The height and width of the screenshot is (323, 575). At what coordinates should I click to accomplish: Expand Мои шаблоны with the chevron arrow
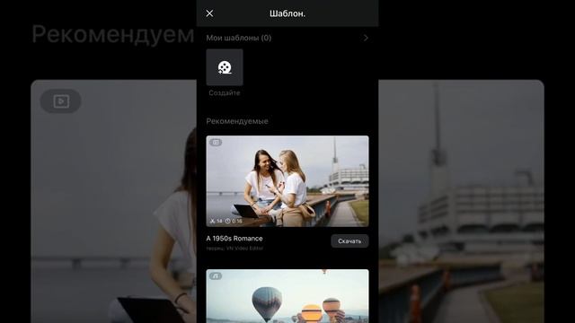(366, 38)
